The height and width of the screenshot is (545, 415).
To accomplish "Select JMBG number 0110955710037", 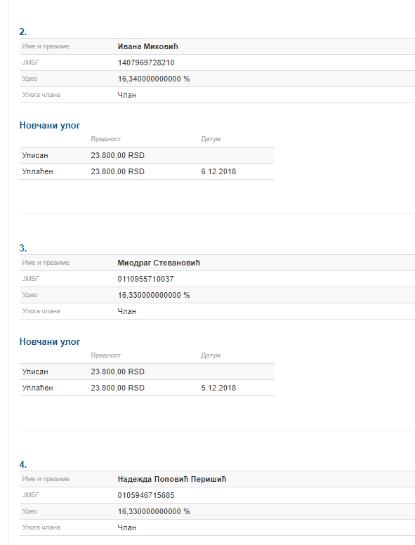I will click(145, 279).
